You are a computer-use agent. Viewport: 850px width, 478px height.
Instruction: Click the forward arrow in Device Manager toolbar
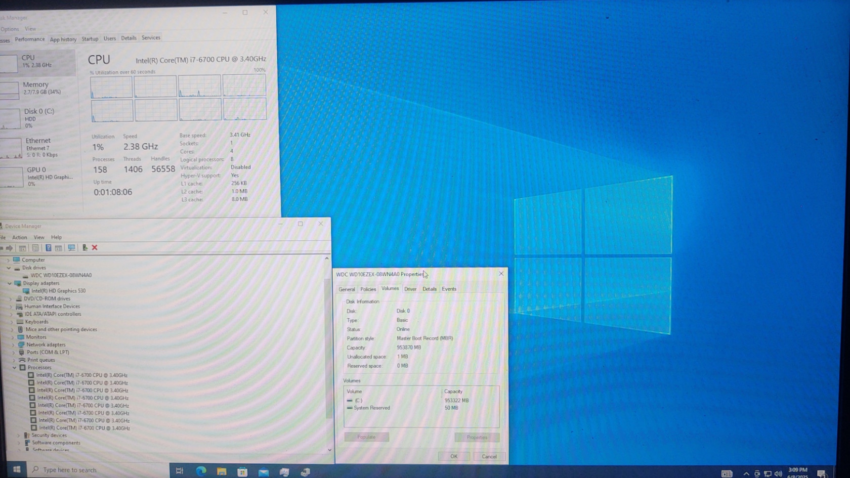point(10,248)
